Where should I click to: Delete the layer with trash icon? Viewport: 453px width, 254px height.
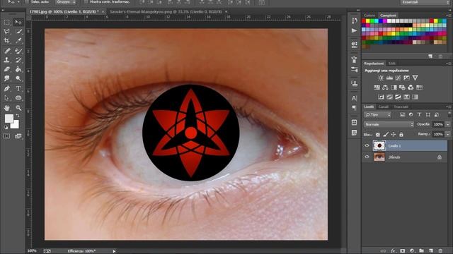(440, 251)
